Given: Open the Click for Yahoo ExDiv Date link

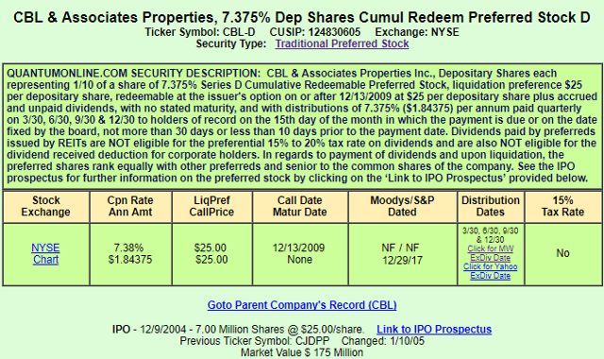Looking at the screenshot, I should click(491, 271).
